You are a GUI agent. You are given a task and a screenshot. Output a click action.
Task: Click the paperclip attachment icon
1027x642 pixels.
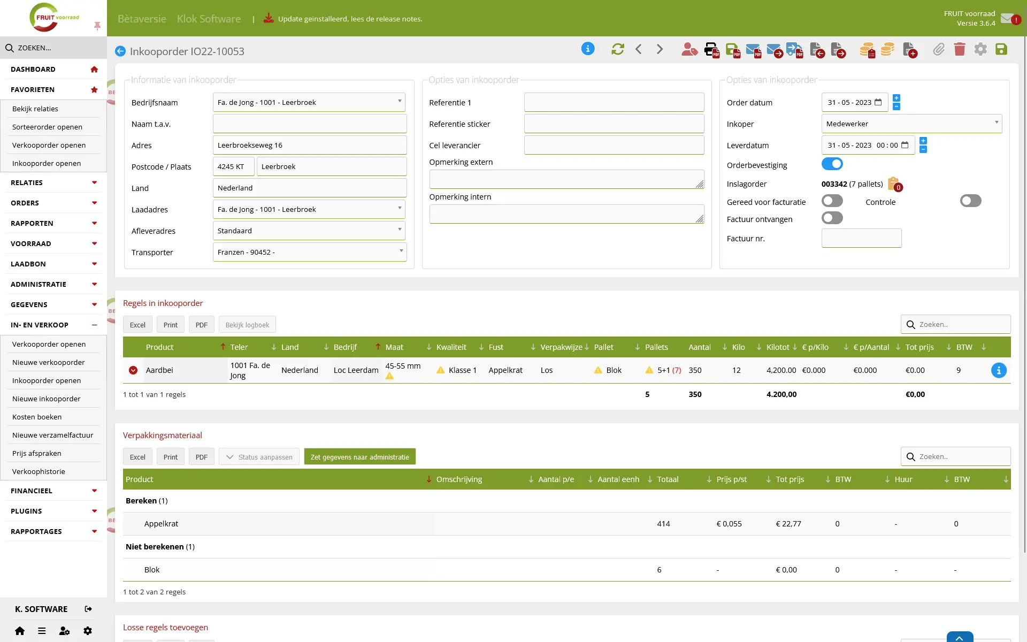tap(939, 49)
